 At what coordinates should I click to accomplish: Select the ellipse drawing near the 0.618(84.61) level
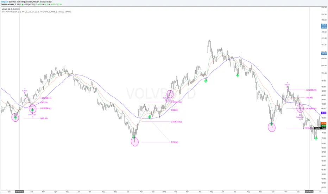(x=33, y=109)
